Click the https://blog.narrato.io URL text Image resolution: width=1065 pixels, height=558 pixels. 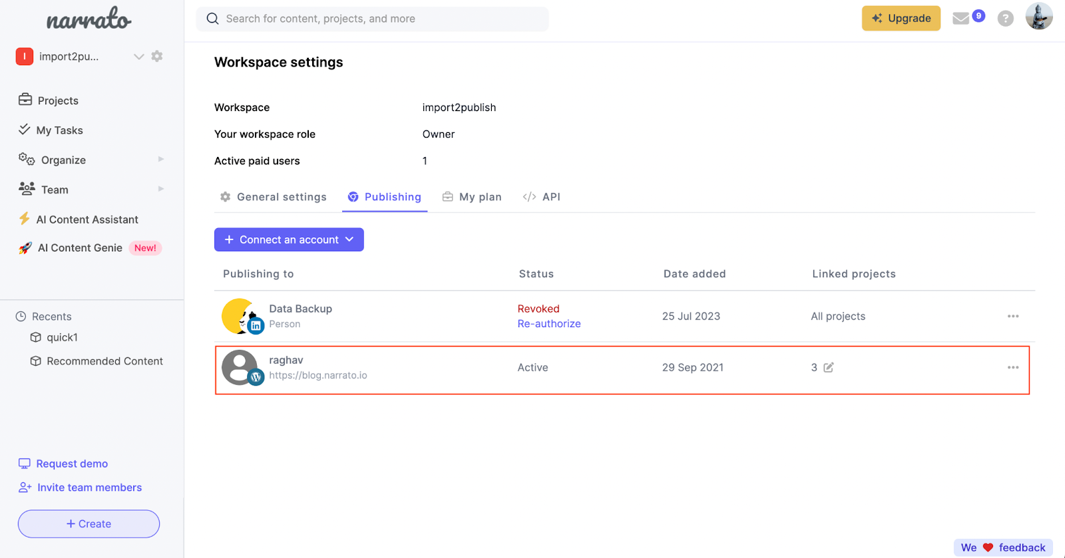coord(318,375)
